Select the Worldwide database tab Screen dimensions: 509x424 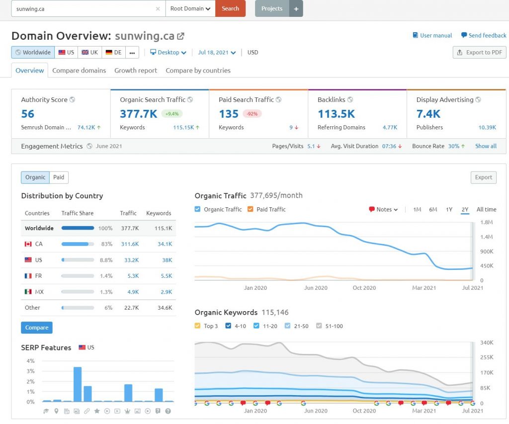pos(33,52)
